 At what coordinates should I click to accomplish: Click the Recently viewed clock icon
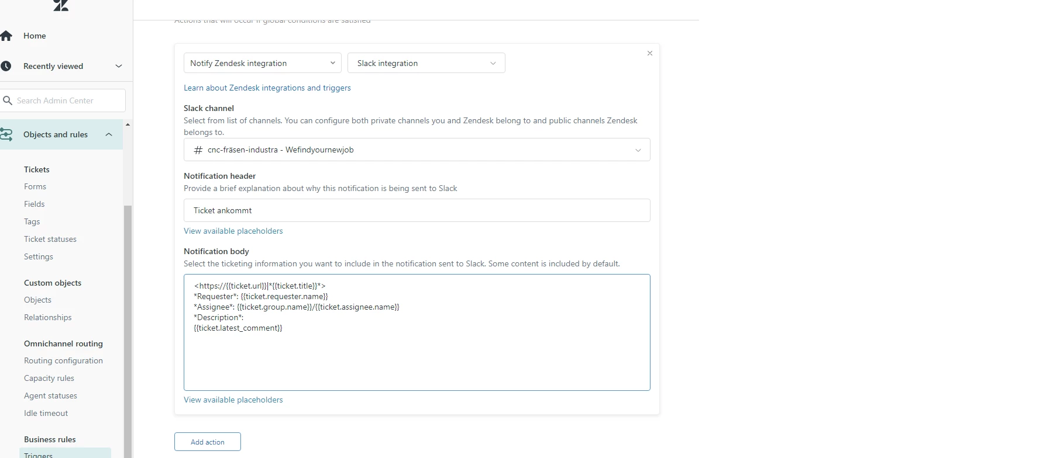[x=6, y=66]
